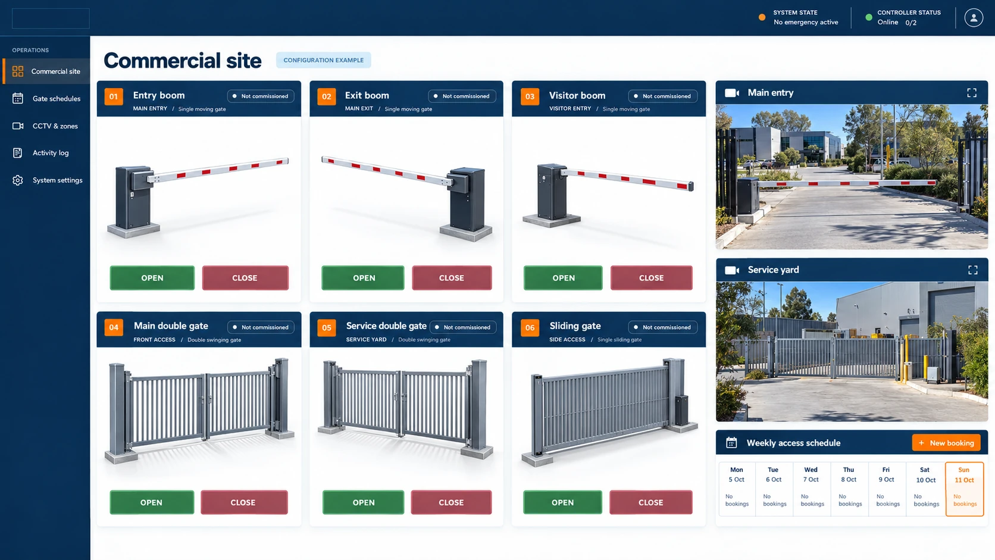Open the Entry boom gate
Screen dimensions: 995x560
[152, 278]
